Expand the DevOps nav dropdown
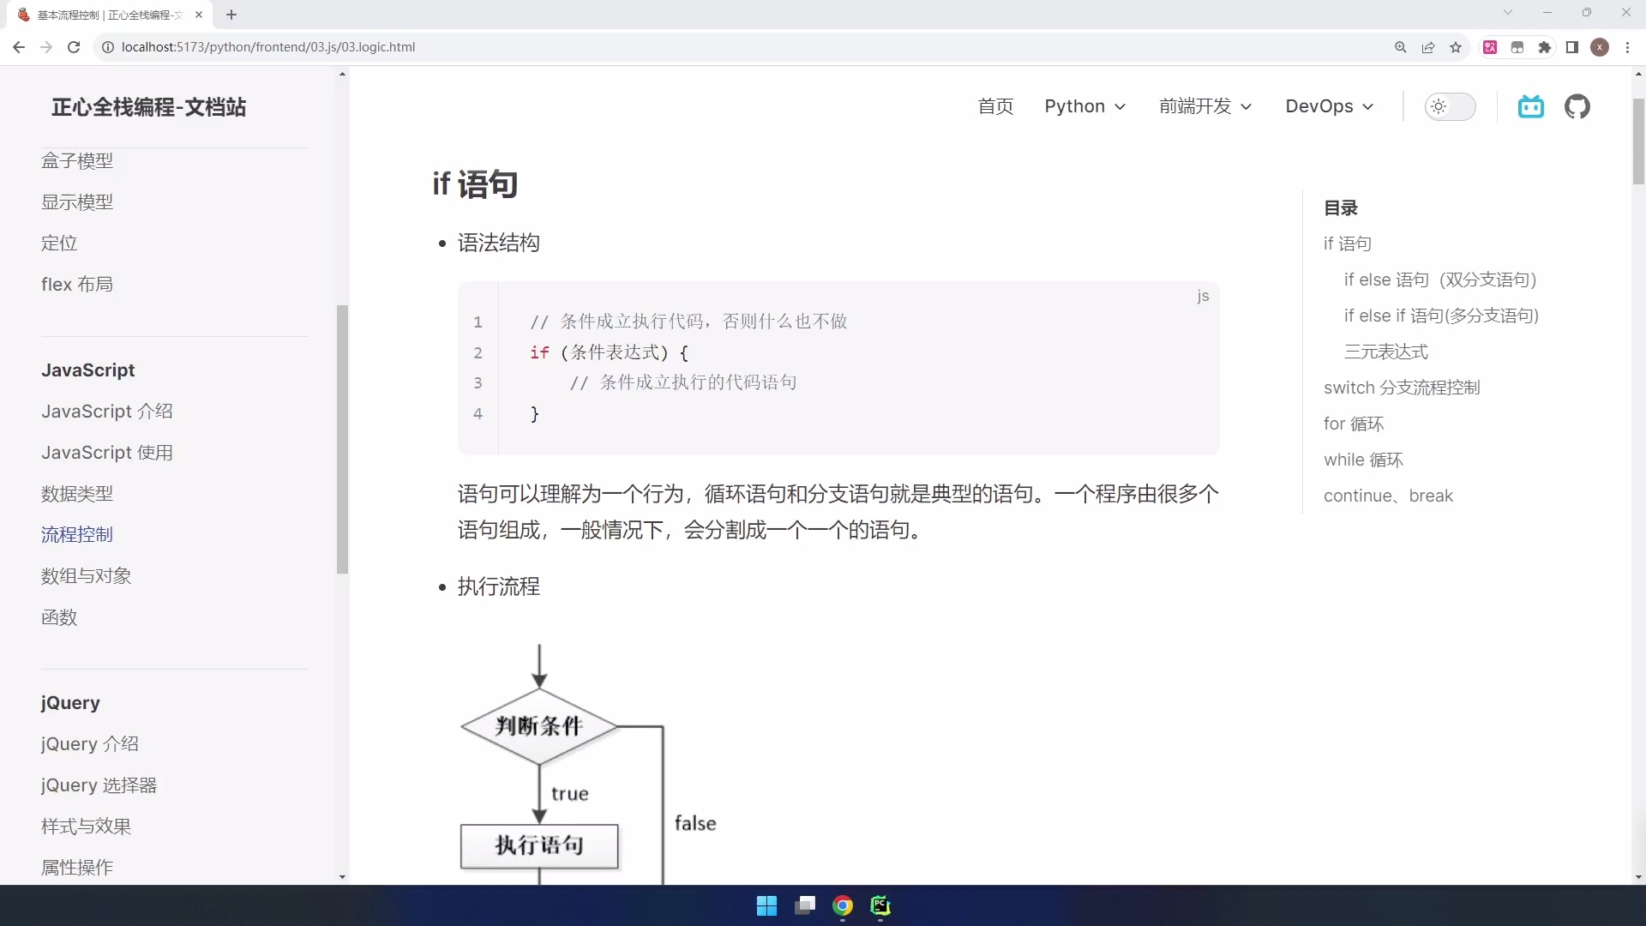The image size is (1646, 926). (1329, 106)
